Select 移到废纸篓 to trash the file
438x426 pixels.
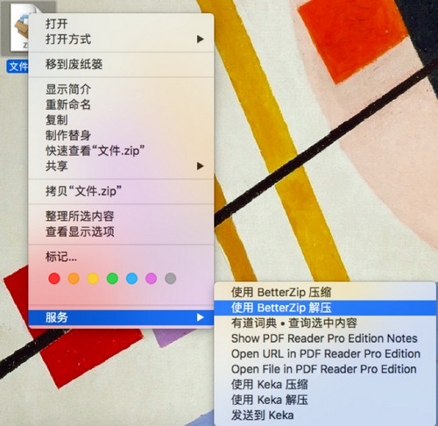pos(121,64)
